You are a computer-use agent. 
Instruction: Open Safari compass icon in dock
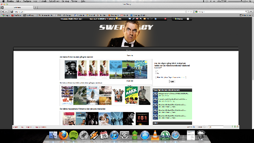point(175,135)
